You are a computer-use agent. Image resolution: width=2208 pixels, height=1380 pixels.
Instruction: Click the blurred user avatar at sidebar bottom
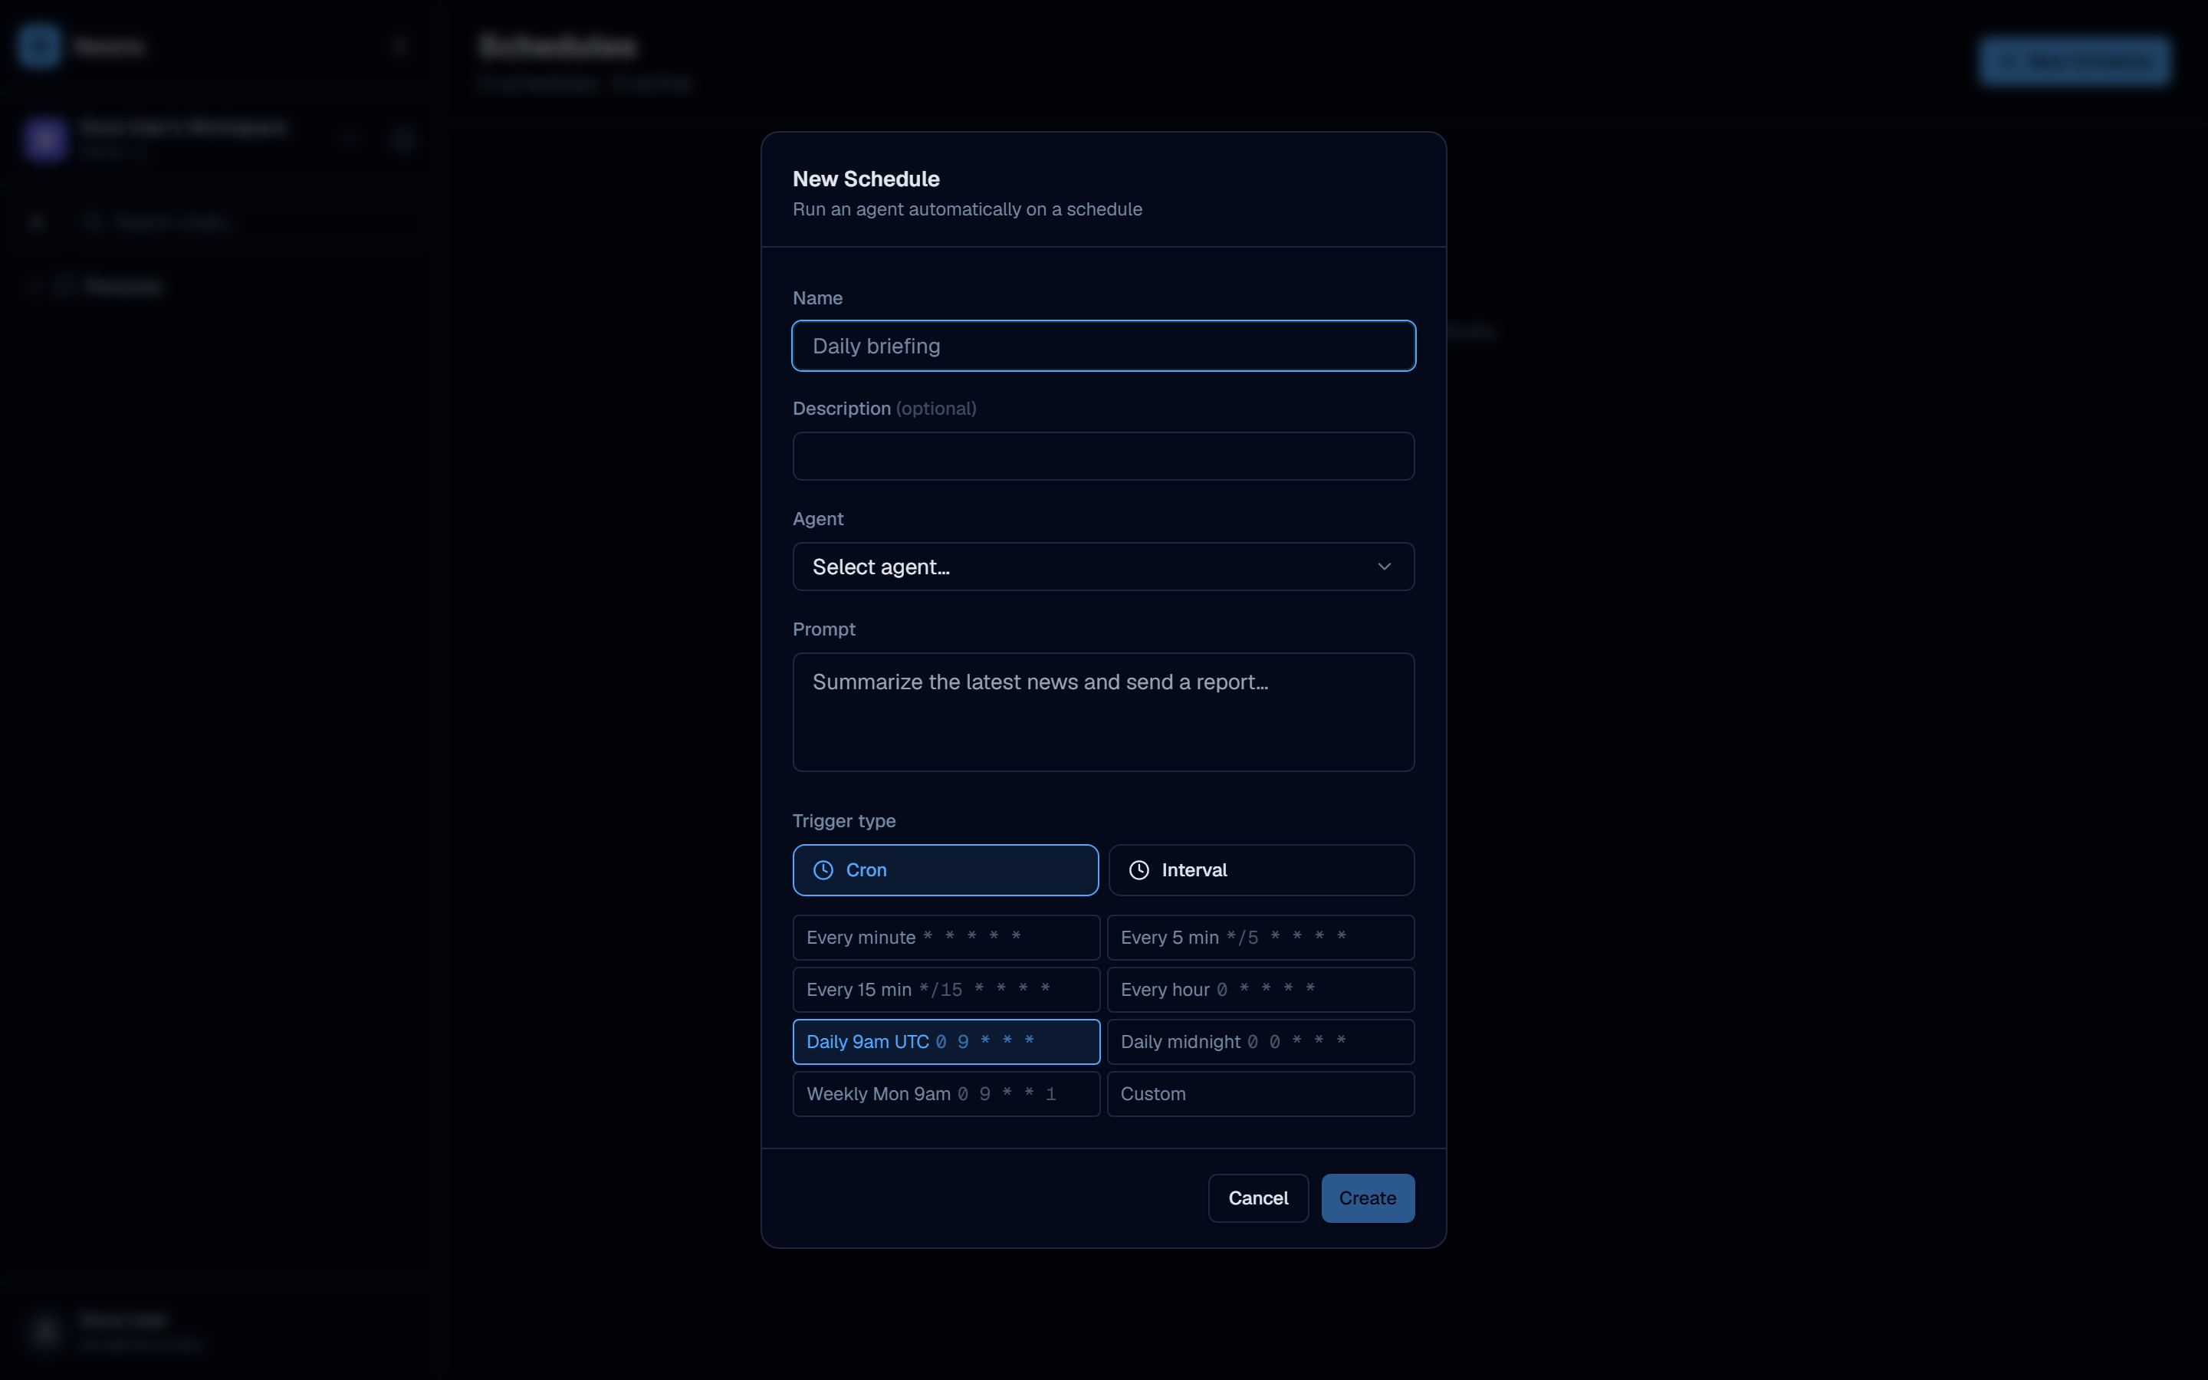tap(46, 1332)
